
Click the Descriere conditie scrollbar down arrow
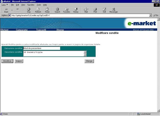tap(85, 55)
